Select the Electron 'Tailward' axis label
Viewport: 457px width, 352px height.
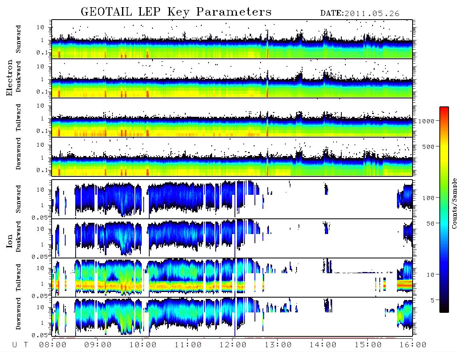pos(18,118)
